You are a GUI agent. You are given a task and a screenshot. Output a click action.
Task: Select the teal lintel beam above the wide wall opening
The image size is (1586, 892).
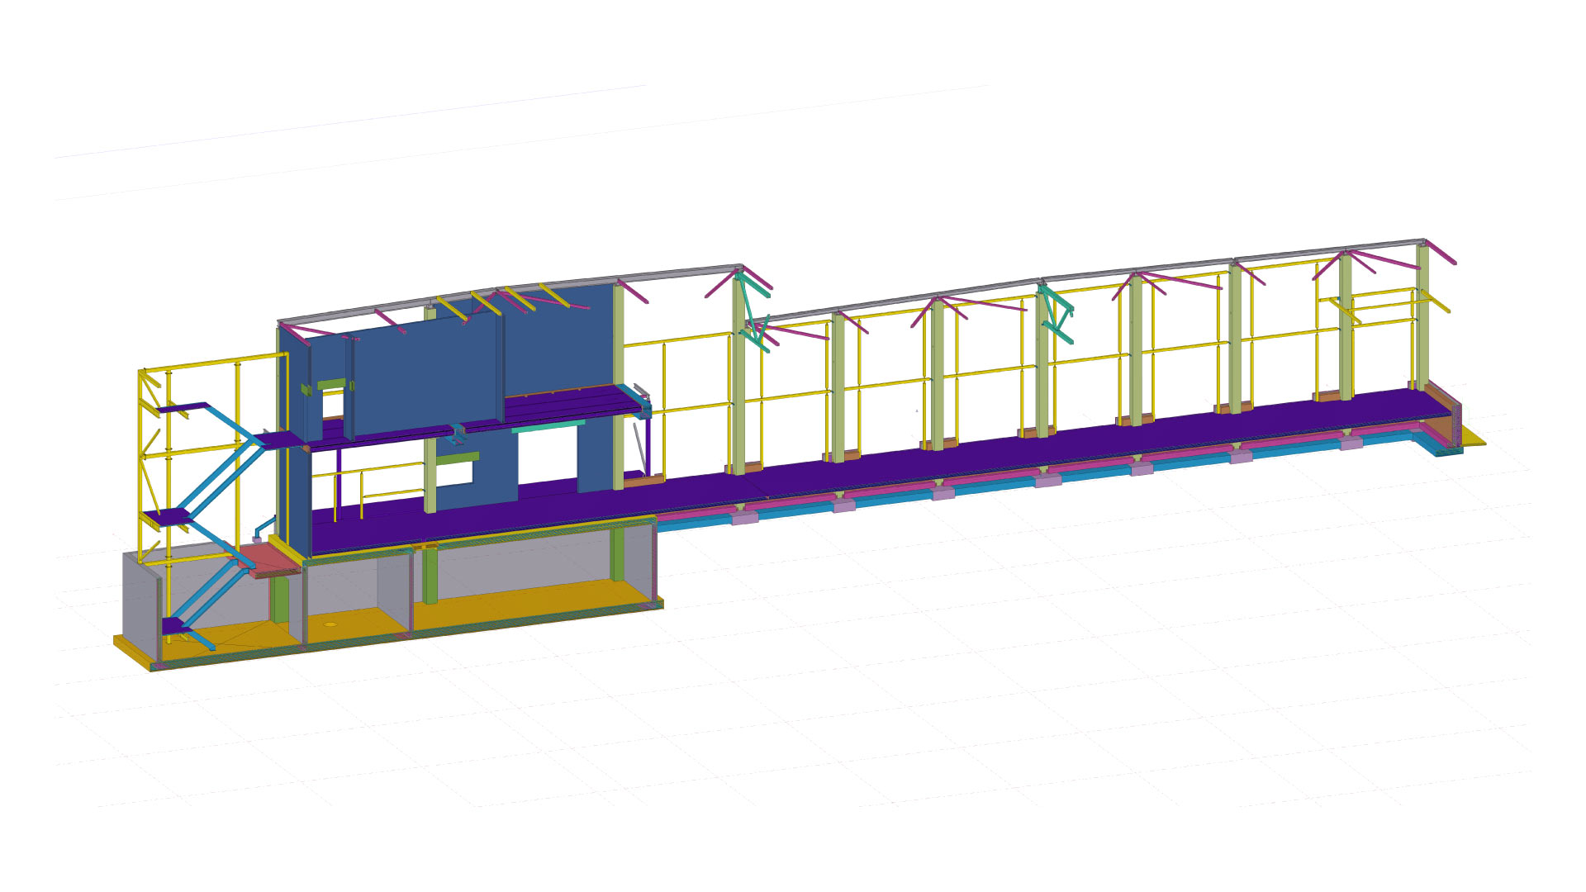547,426
